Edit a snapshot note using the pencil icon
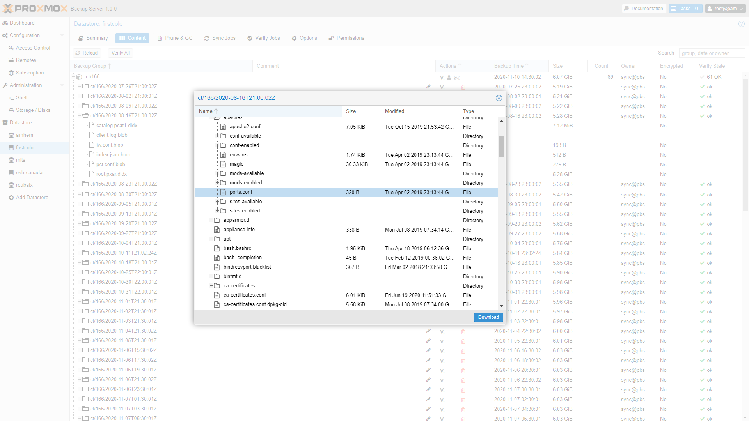This screenshot has width=749, height=421. coord(428,87)
